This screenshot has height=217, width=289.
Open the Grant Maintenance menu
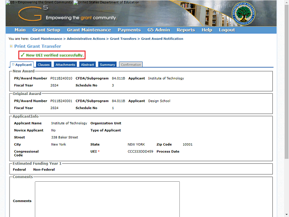click(89, 30)
